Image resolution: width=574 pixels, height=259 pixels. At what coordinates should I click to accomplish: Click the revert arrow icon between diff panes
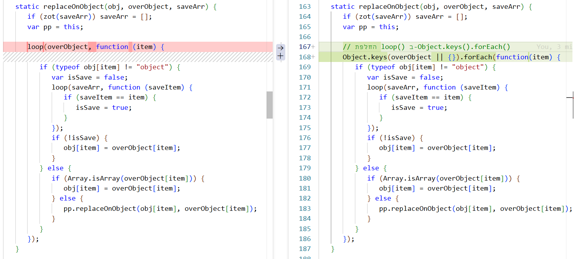click(x=280, y=48)
